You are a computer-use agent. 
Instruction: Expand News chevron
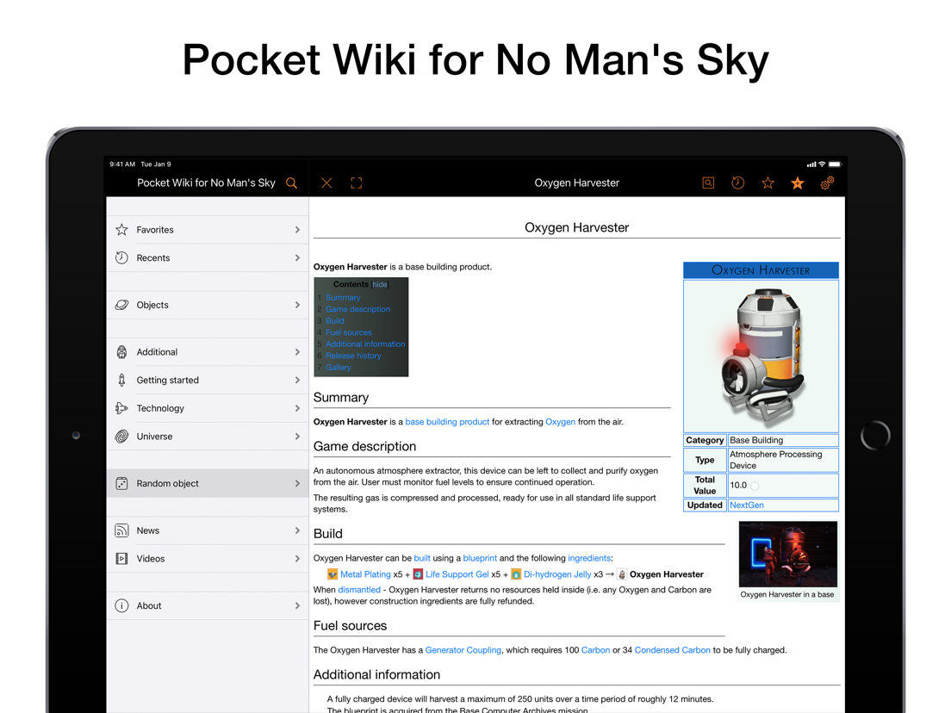[297, 530]
